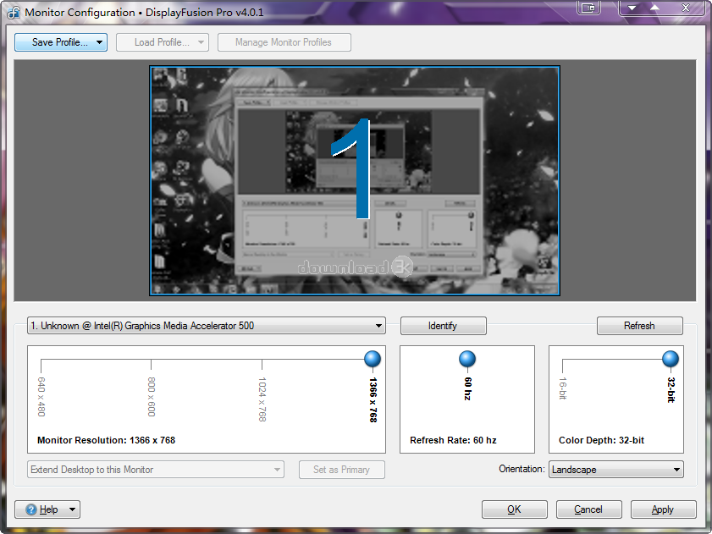Click the Cancel button

(589, 509)
